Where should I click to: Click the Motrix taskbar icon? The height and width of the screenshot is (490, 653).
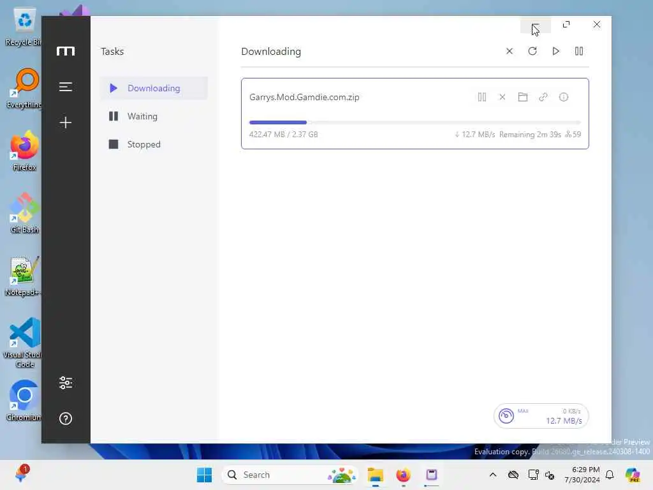click(x=432, y=475)
